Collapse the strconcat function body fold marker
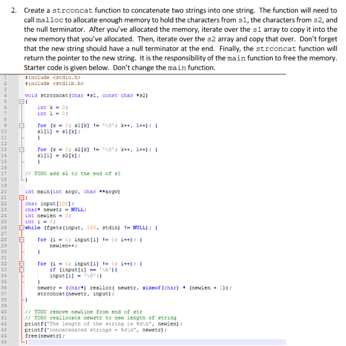 (21, 101)
